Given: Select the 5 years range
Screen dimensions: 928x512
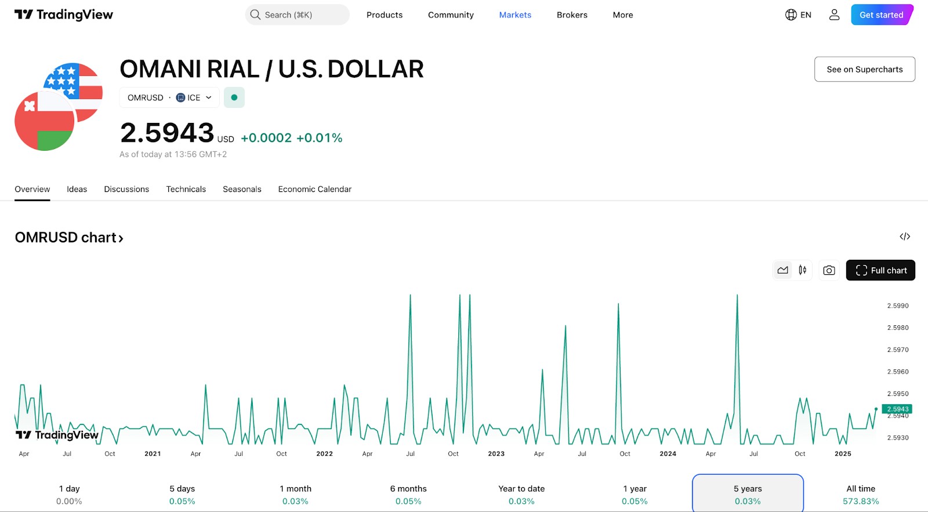Looking at the screenshot, I should click(x=748, y=495).
